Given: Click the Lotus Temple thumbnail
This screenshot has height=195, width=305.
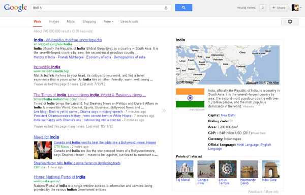Looking at the screenshot, I should [228, 169].
